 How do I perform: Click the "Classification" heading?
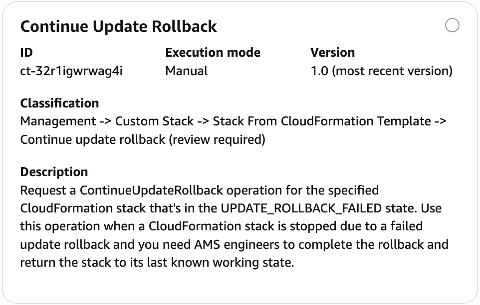point(59,103)
